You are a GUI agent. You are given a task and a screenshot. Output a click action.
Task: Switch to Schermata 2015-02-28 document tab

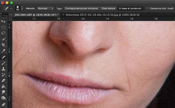click(x=102, y=15)
